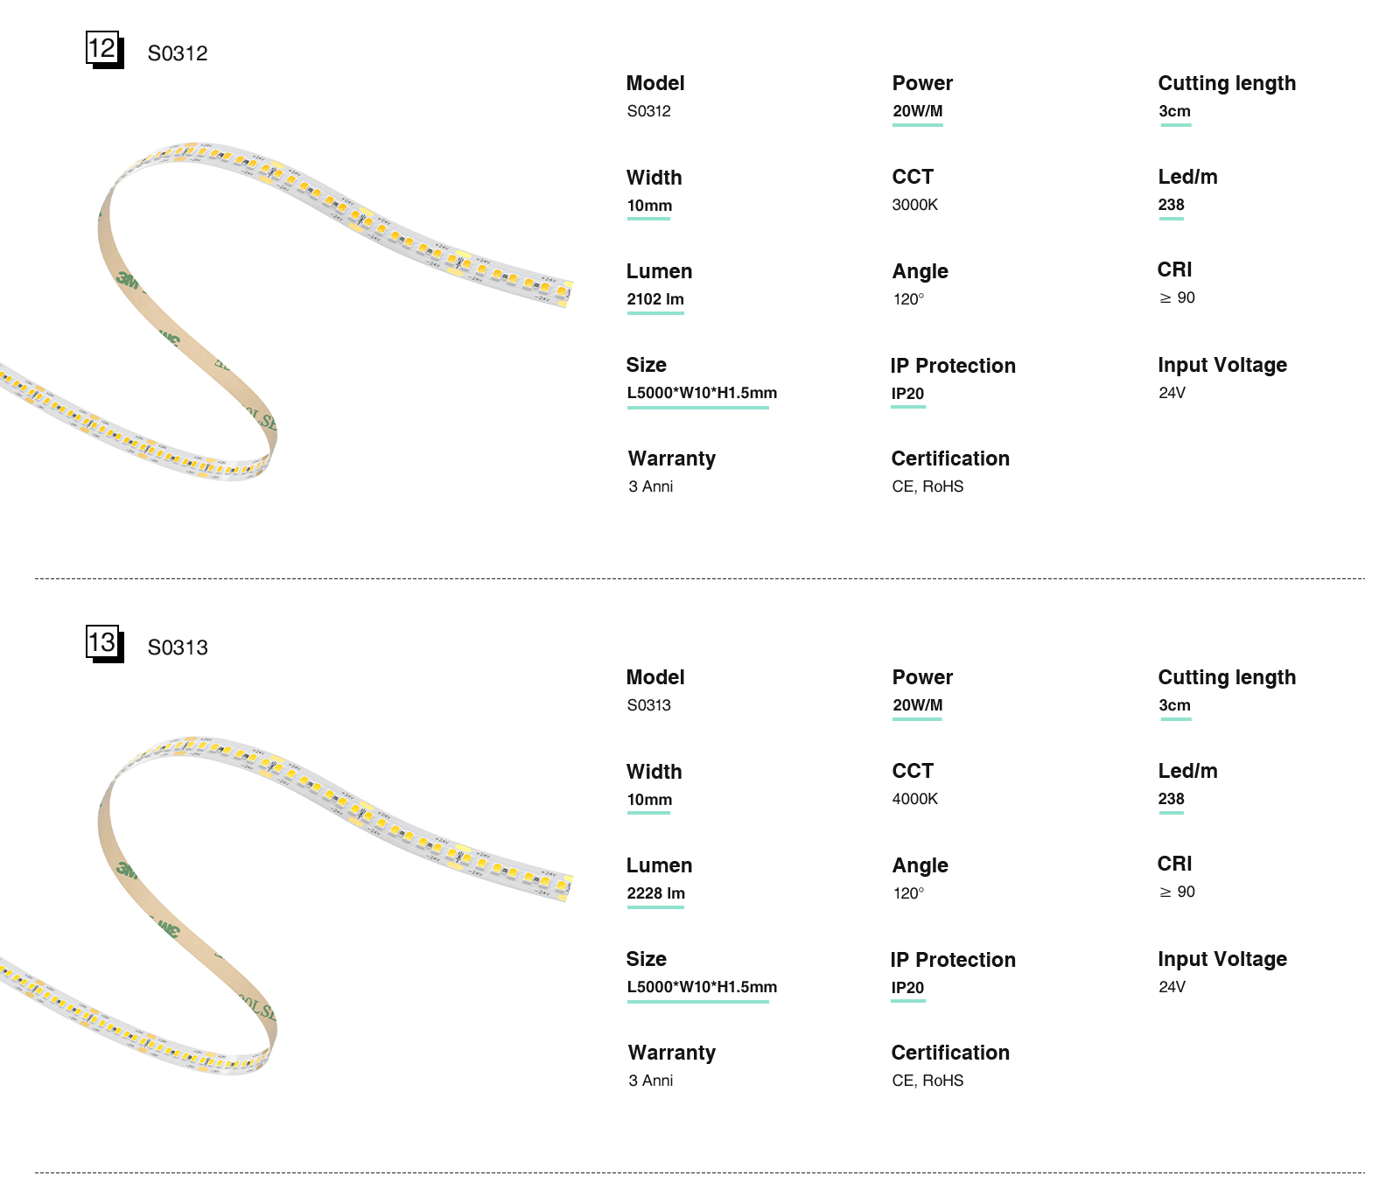The width and height of the screenshot is (1400, 1190).
Task: Click the ≥ 90 CRI value for S0313
Action: coord(1177,892)
